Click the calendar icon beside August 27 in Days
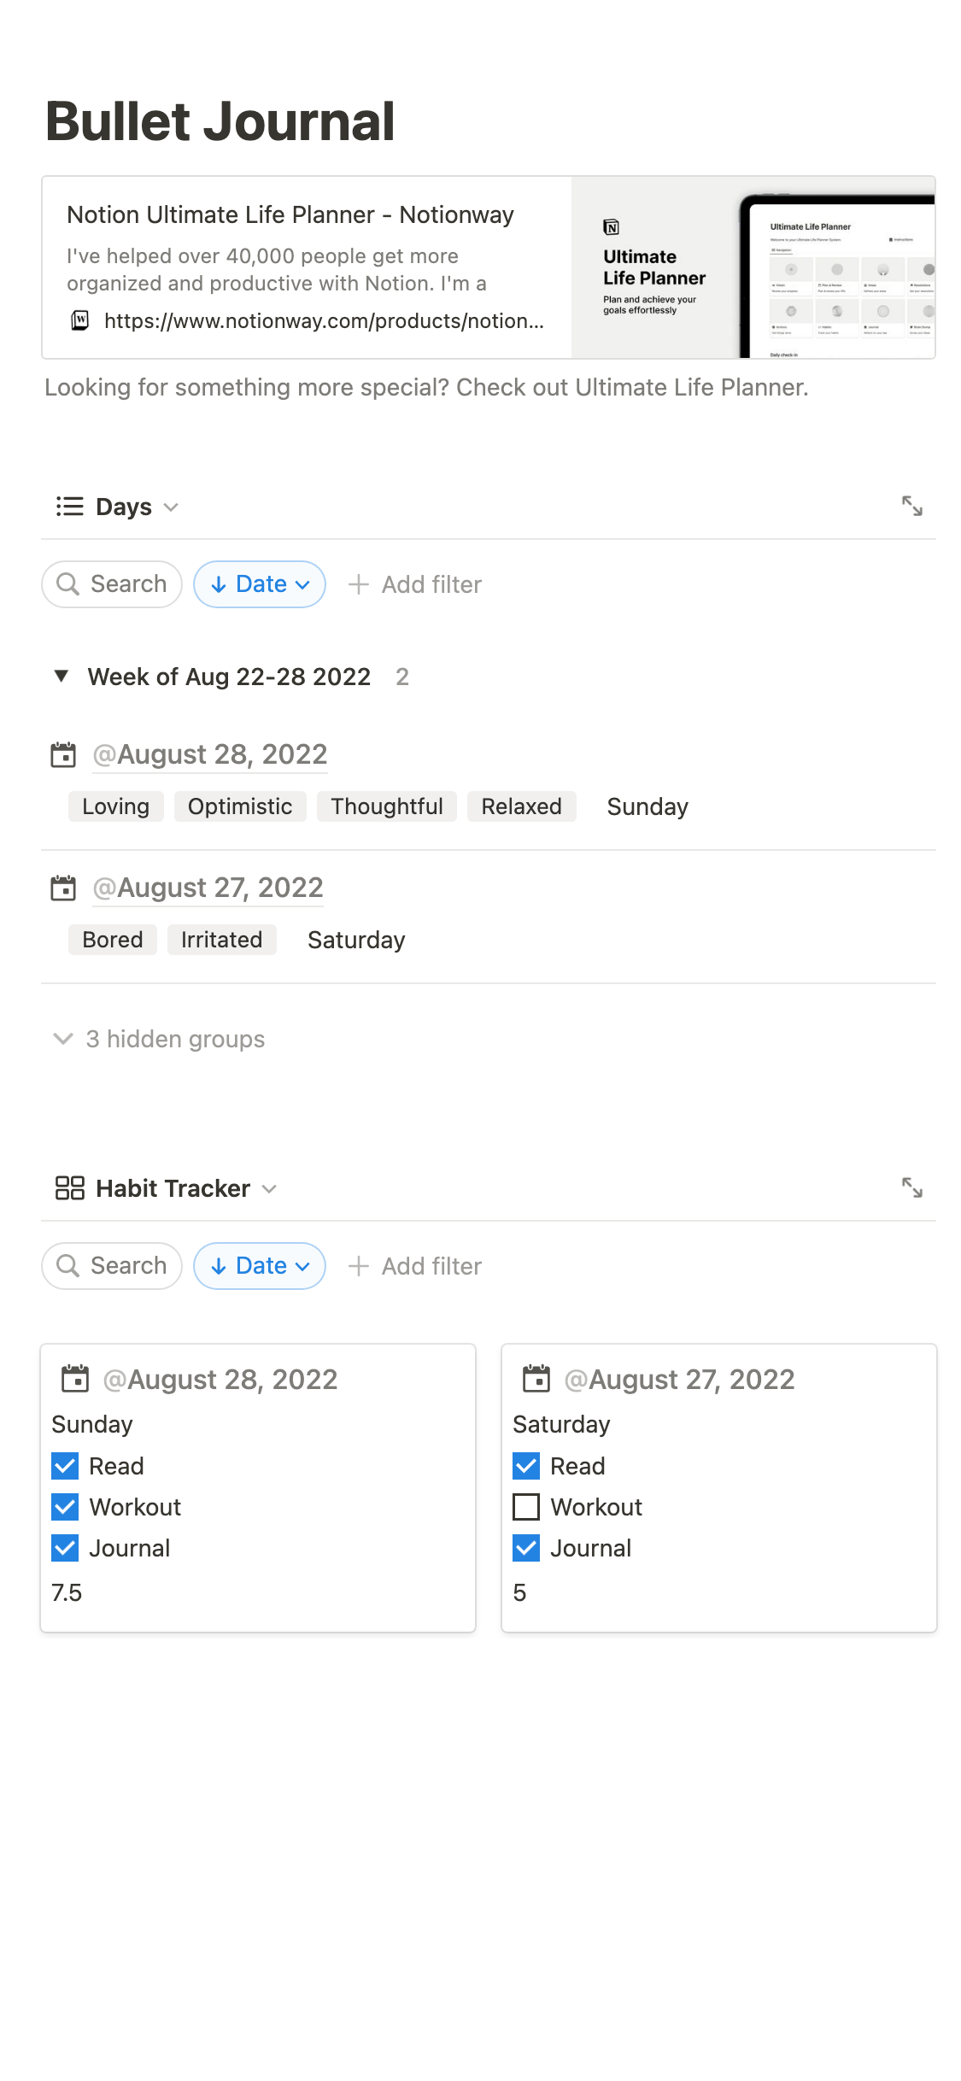The height and width of the screenshot is (2081, 961). point(63,888)
